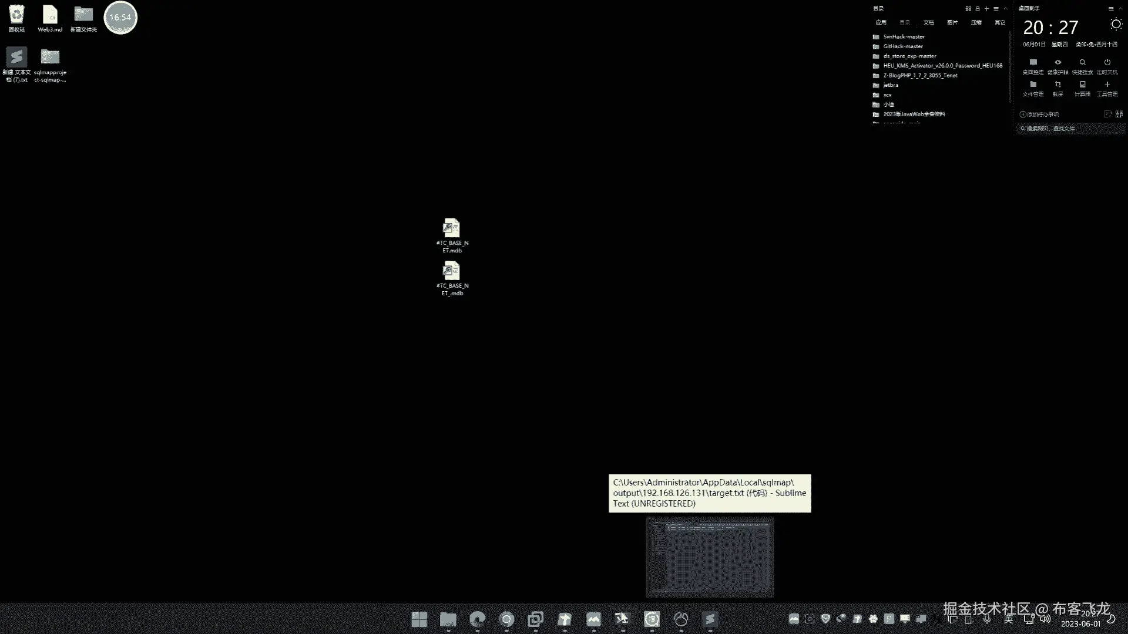Click the Sublime Text window preview thumbnail
This screenshot has height=634, width=1128.
[710, 557]
